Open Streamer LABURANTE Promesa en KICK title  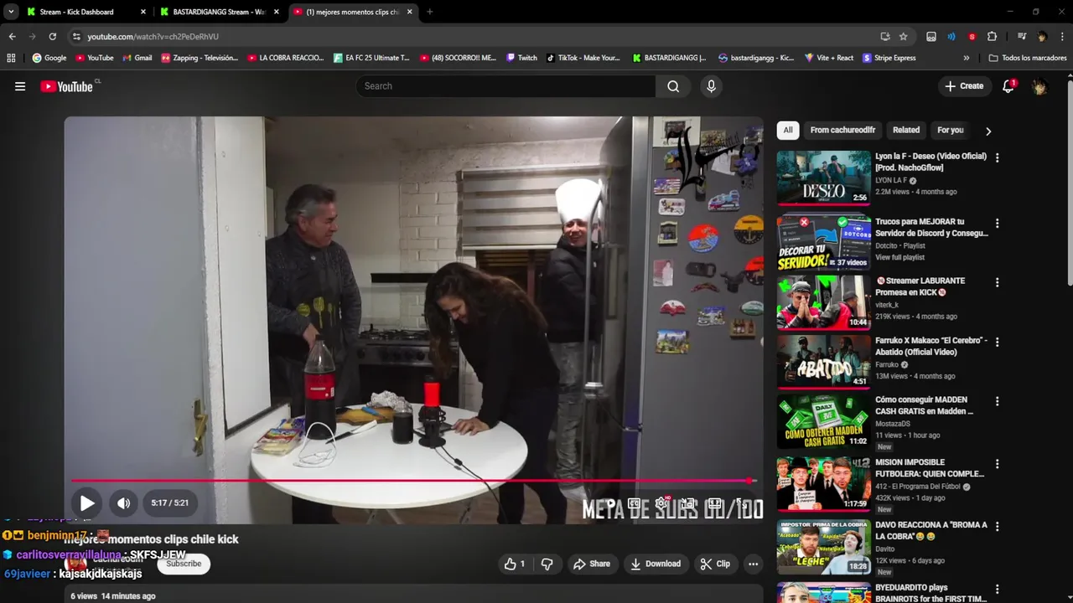920,286
